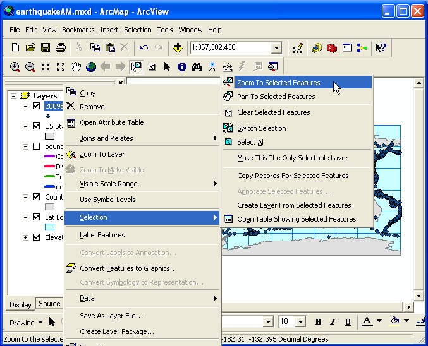Switch to the Source tab

point(49,304)
